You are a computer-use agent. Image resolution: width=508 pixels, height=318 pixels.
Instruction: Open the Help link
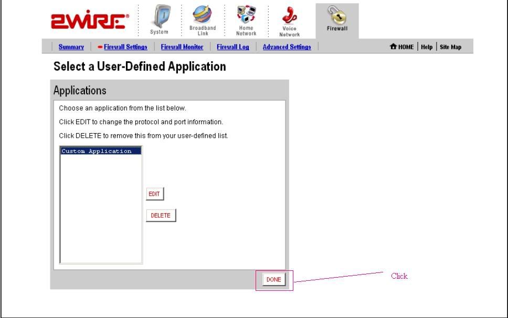coord(427,47)
